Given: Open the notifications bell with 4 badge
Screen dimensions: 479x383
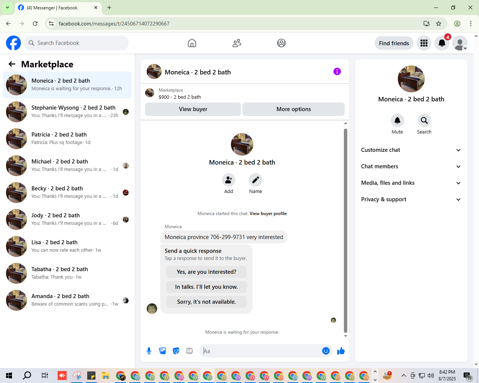Looking at the screenshot, I should 442,43.
